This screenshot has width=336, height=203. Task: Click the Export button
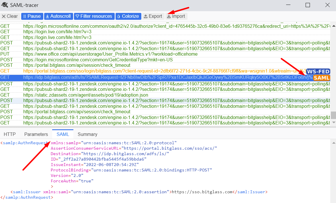pos(153,16)
